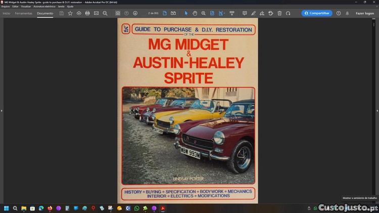Image resolution: width=379 pixels, height=213 pixels.
Task: Click the Compartilhar button
Action: 317,13
